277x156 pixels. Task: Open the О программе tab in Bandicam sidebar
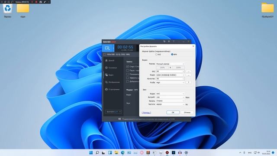click(x=113, y=90)
